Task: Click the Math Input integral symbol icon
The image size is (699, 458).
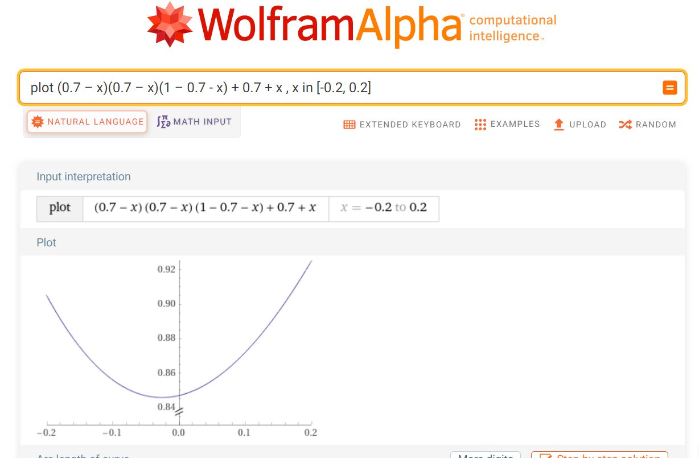Action: tap(163, 122)
